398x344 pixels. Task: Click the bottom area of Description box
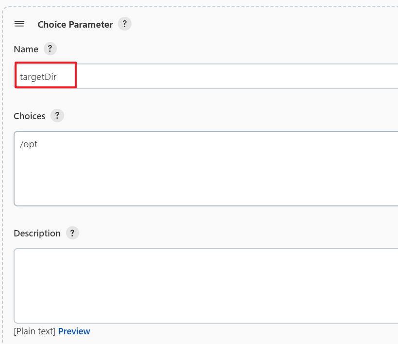206,312
